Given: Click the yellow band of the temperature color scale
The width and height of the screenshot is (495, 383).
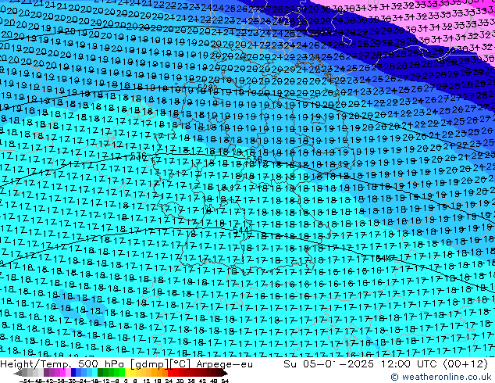Looking at the screenshot, I should point(130,373).
